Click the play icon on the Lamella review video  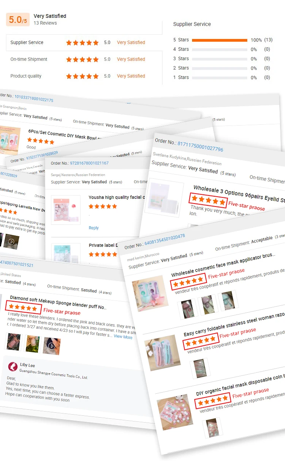click(11, 241)
